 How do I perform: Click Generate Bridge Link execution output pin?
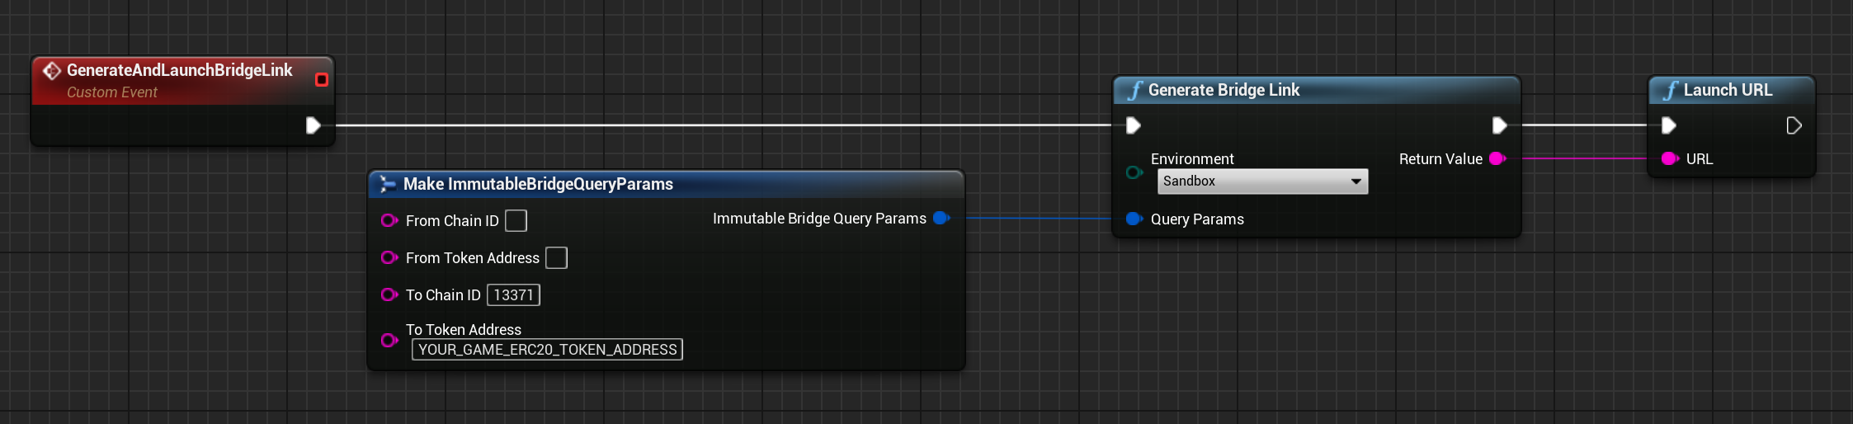pyautogui.click(x=1500, y=125)
